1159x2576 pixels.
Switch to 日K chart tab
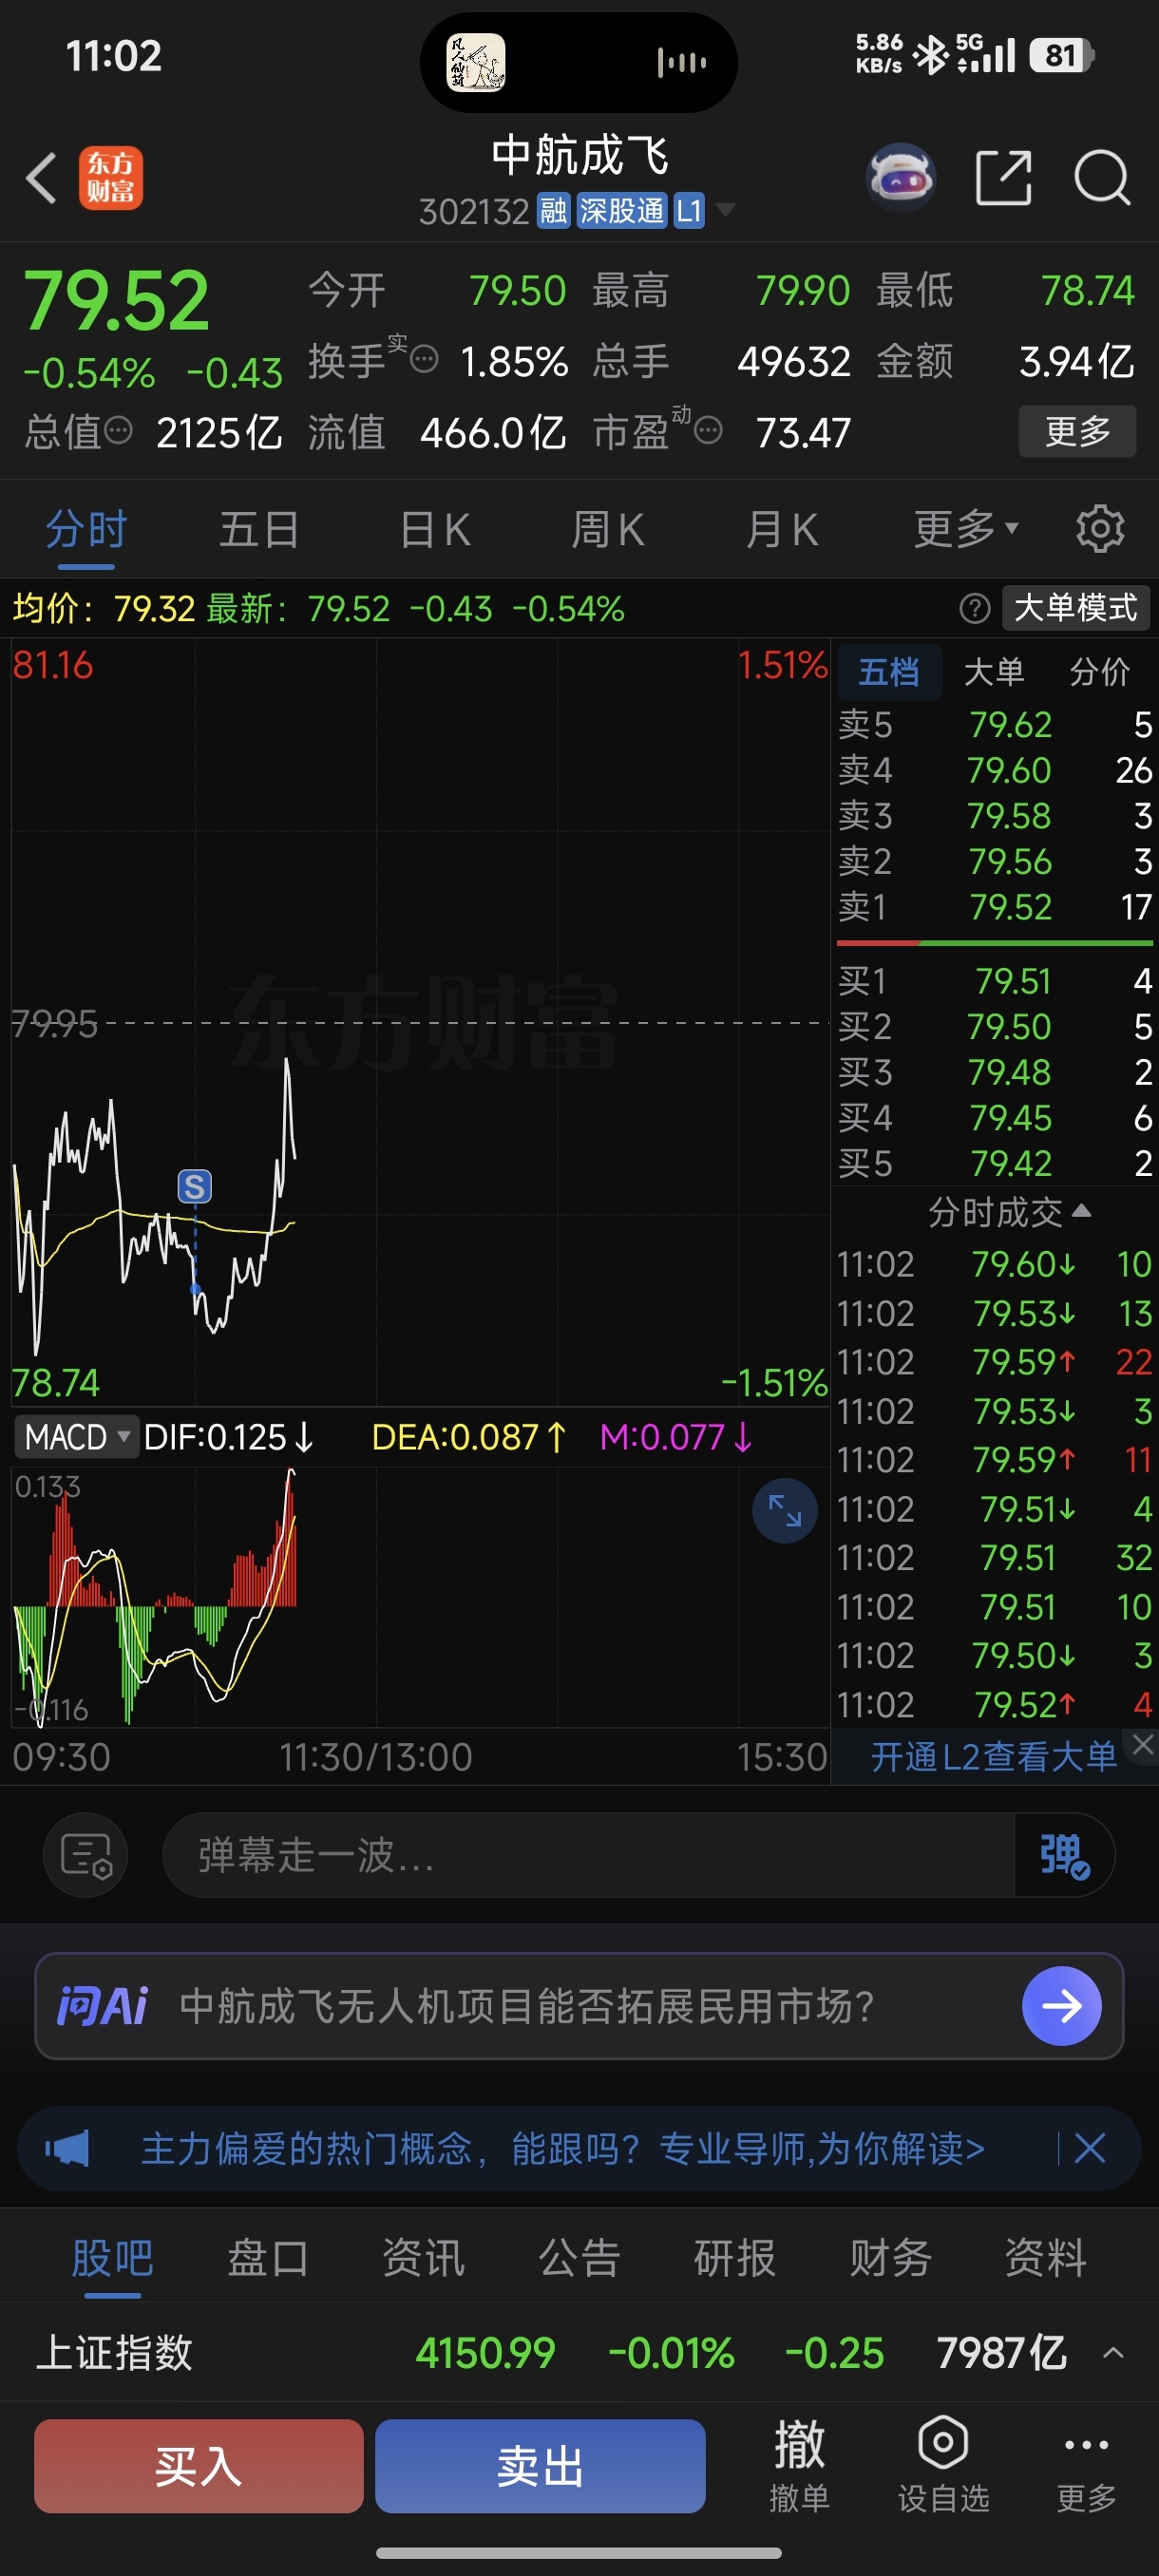(x=434, y=528)
